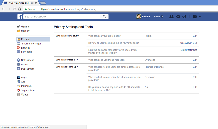Close the Privacy Settings browser tab
The image size is (218, 129).
click(x=36, y=3)
